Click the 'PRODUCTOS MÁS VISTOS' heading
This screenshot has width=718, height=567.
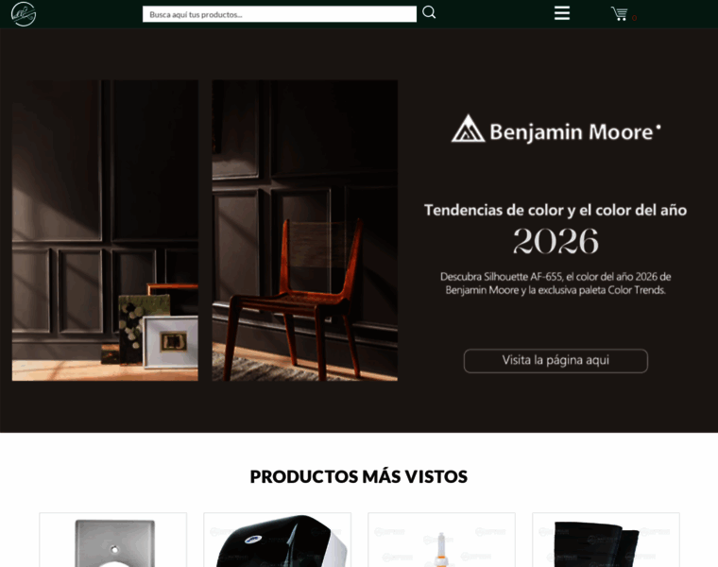coord(359,476)
